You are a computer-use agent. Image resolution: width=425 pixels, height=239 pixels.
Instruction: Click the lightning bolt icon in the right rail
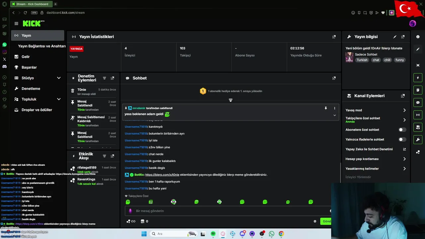pos(418,78)
